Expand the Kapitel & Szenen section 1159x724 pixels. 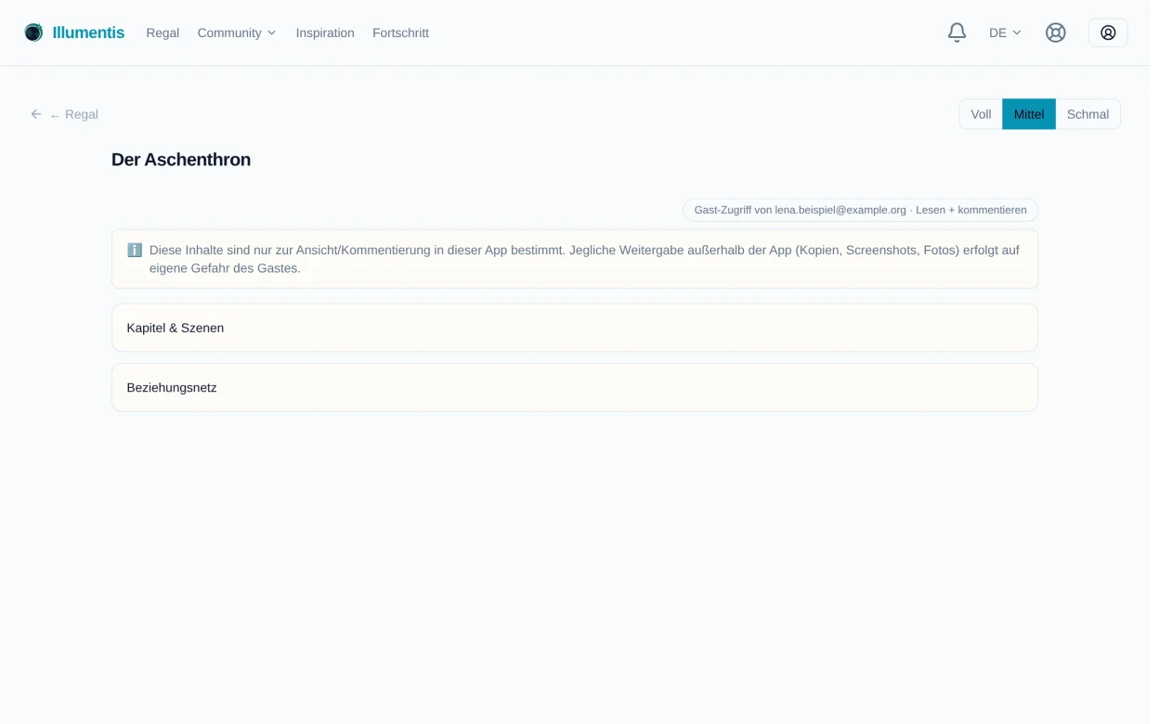tap(575, 328)
